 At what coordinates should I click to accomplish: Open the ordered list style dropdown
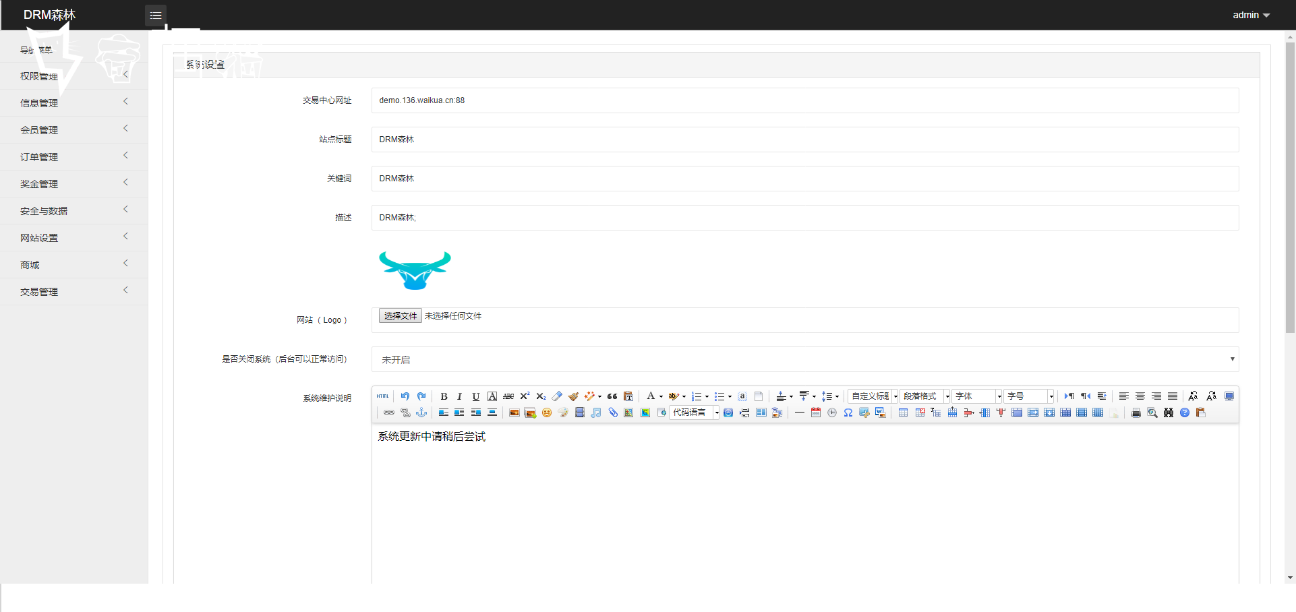point(707,396)
